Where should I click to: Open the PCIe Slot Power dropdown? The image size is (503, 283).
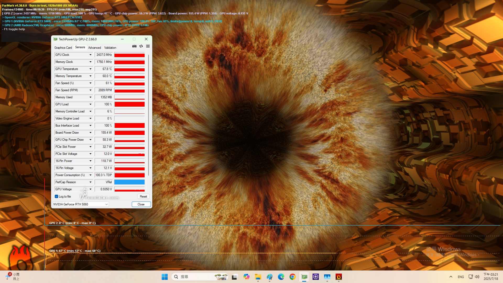[x=90, y=147]
